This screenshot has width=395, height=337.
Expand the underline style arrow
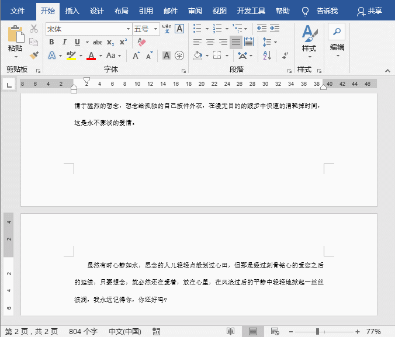(87, 42)
